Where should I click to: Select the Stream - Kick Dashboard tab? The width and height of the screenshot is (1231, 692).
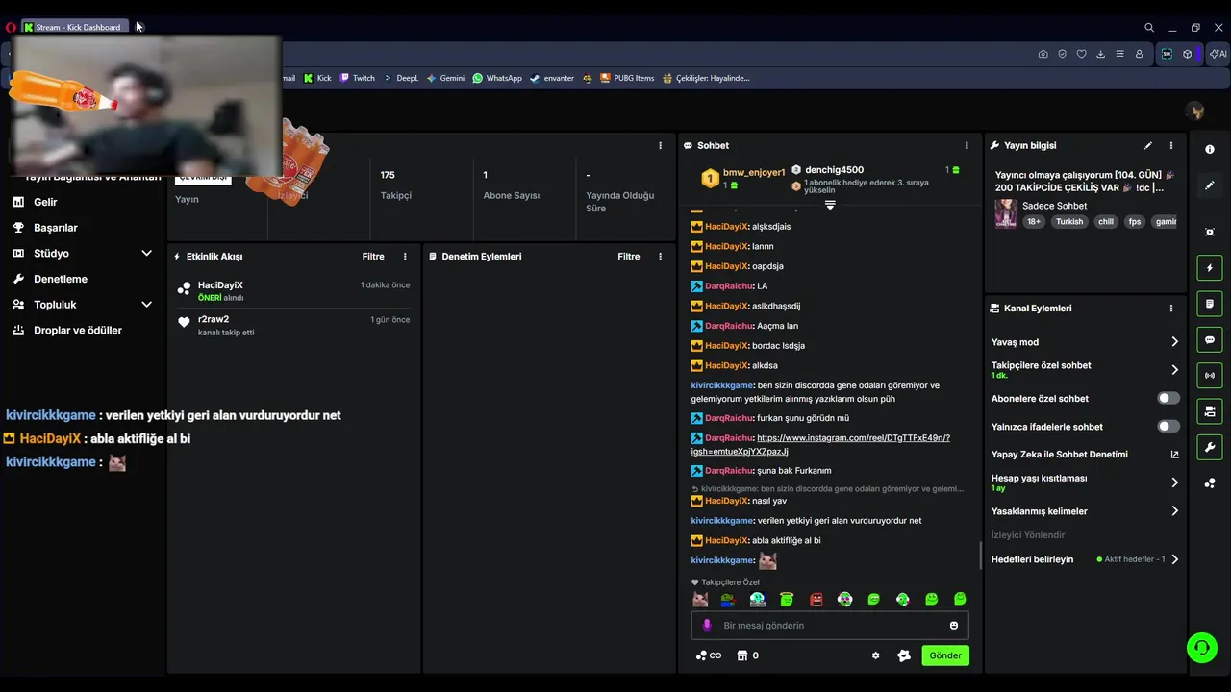click(x=73, y=27)
